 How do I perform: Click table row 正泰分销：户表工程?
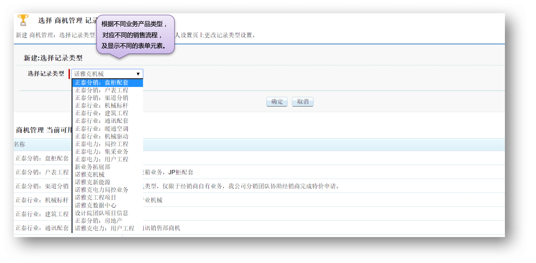point(259,172)
